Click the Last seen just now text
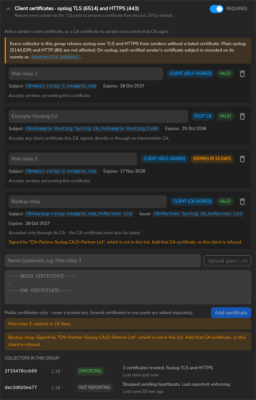Viewport: 256px width, 400px height. 141,375
